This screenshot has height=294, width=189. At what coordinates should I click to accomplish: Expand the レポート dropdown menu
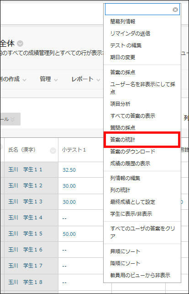(x=86, y=79)
